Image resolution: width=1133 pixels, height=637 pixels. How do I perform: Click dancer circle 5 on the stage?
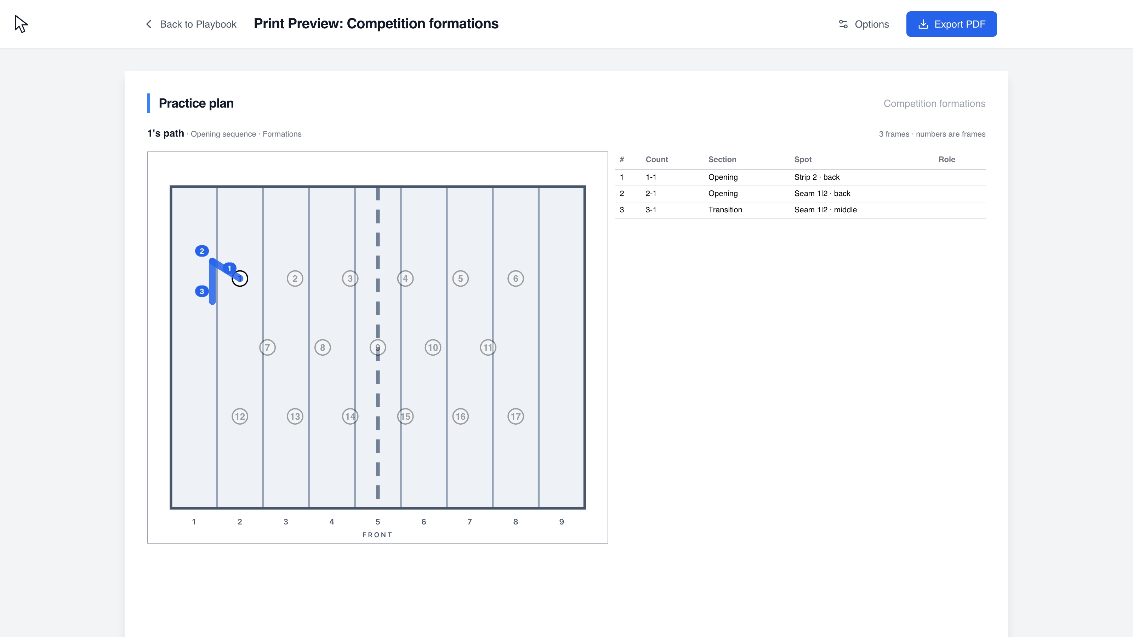(461, 278)
